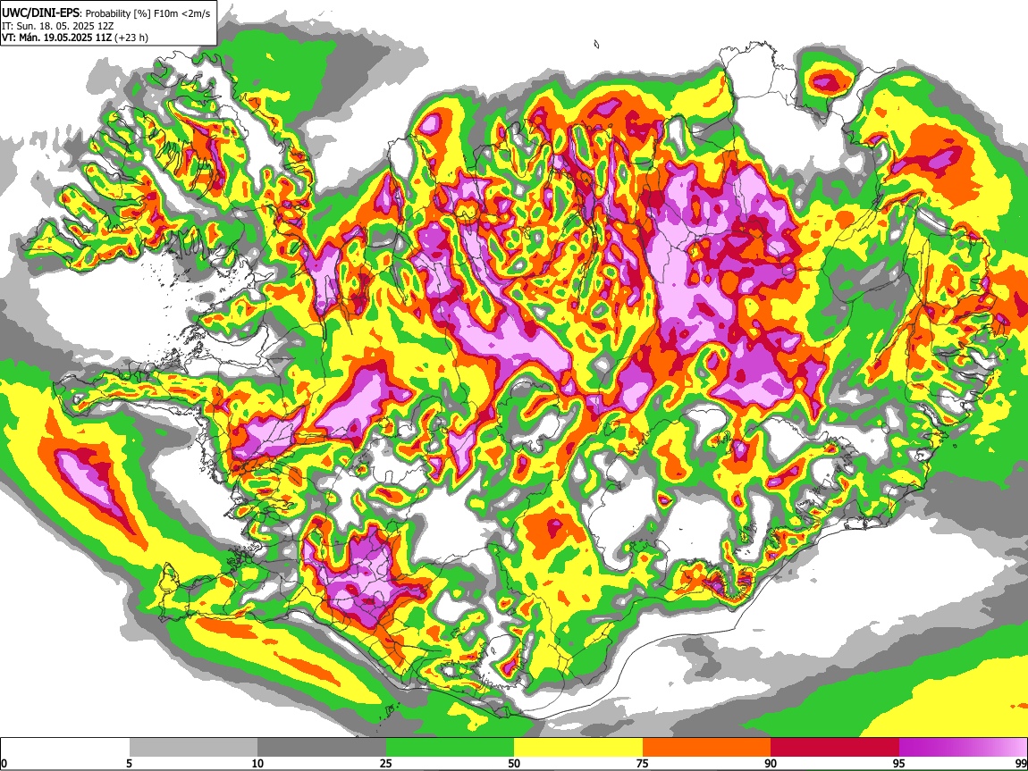Click the orange 75–90 legend segment

(707, 747)
